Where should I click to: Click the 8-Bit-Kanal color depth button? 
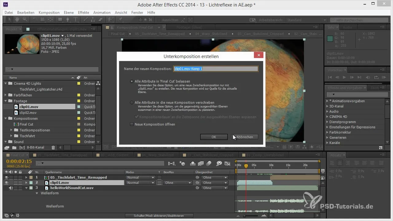click(x=35, y=148)
